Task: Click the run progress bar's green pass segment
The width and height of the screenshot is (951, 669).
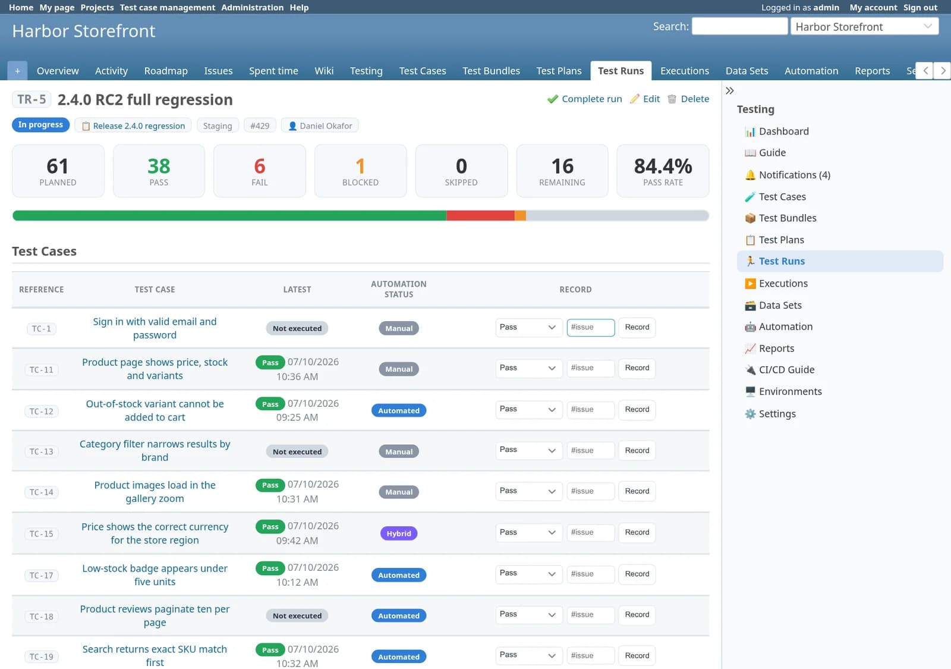Action: [229, 215]
